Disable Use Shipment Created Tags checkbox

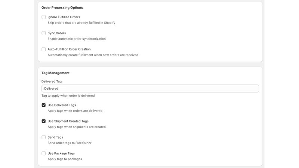[x=44, y=121]
